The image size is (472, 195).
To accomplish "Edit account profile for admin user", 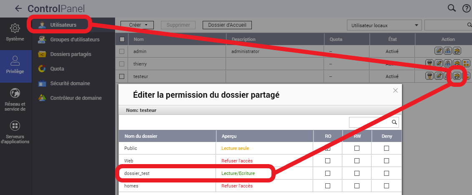I will (439, 51).
